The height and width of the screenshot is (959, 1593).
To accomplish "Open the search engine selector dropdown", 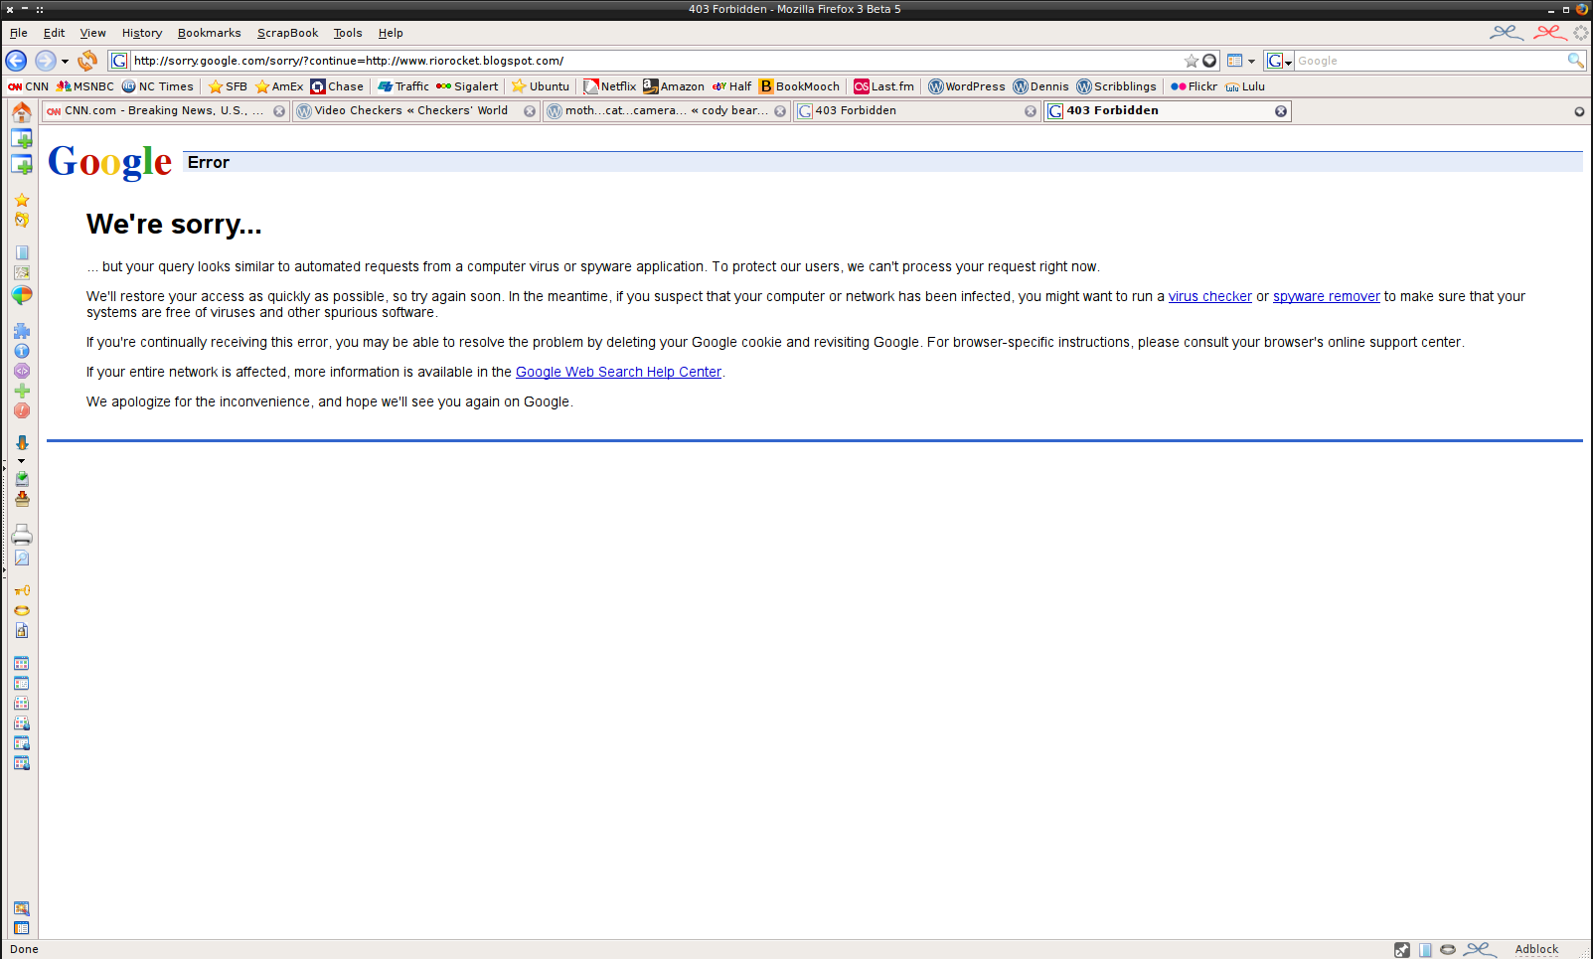I will coord(1279,61).
